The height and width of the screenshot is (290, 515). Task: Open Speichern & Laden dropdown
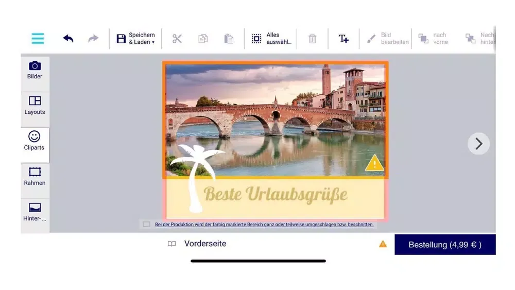click(x=135, y=39)
